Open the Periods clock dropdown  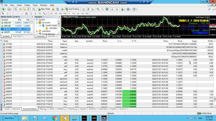tap(129, 9)
